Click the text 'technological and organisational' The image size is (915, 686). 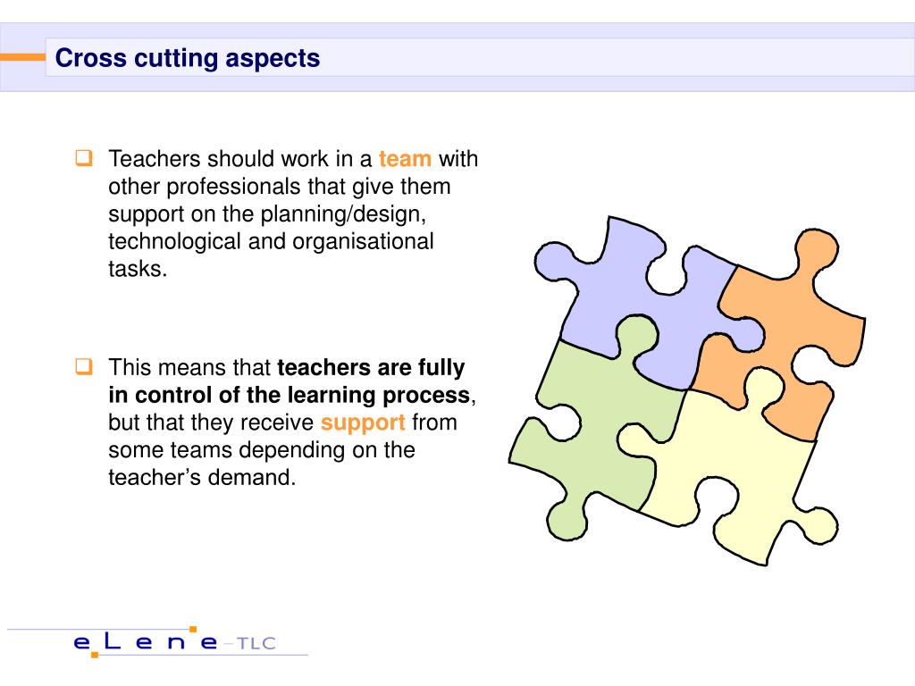271,241
